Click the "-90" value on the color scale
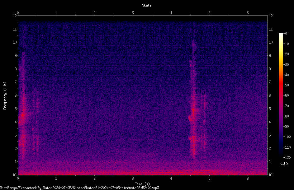The width and height of the screenshot is (294, 190). coord(286,127)
